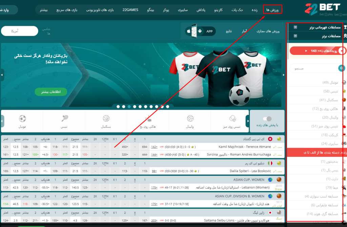Select the تنیس روی میز filter icon

pyautogui.click(x=232, y=119)
